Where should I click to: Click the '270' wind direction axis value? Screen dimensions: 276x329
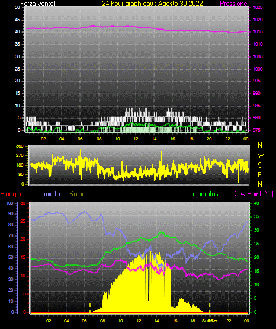pyautogui.click(x=20, y=156)
